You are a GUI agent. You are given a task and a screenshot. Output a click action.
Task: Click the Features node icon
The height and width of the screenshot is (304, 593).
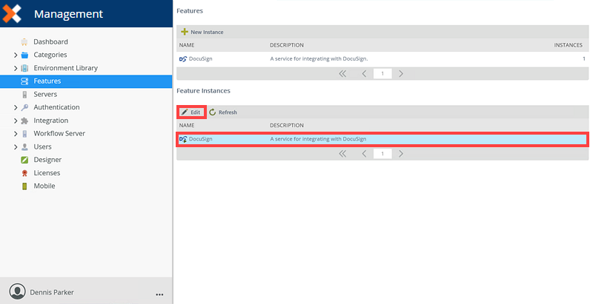tap(24, 81)
